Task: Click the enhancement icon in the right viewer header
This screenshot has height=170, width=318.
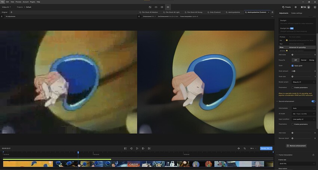Action: click(x=139, y=16)
